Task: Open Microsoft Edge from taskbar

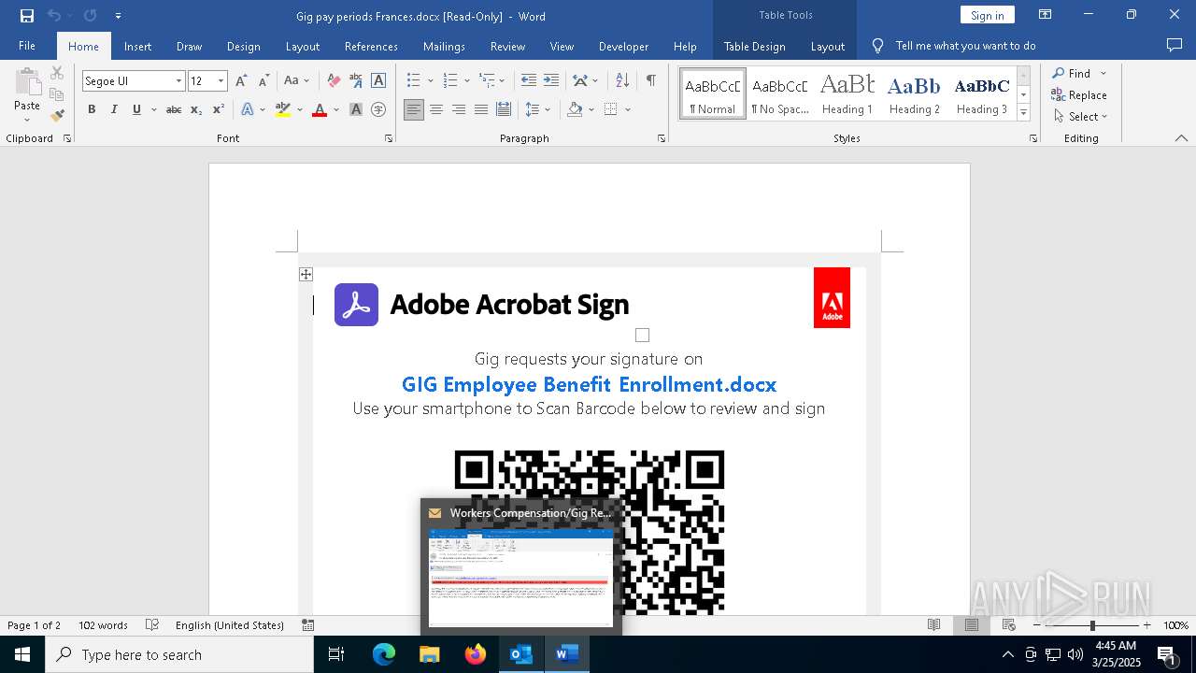Action: point(384,654)
